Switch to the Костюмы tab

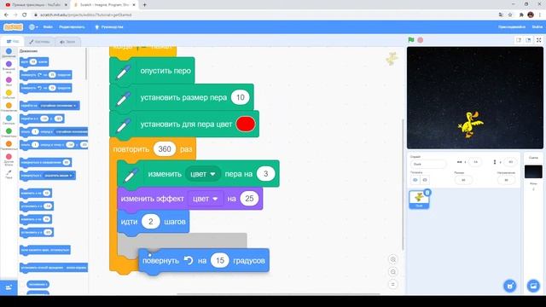(x=39, y=42)
